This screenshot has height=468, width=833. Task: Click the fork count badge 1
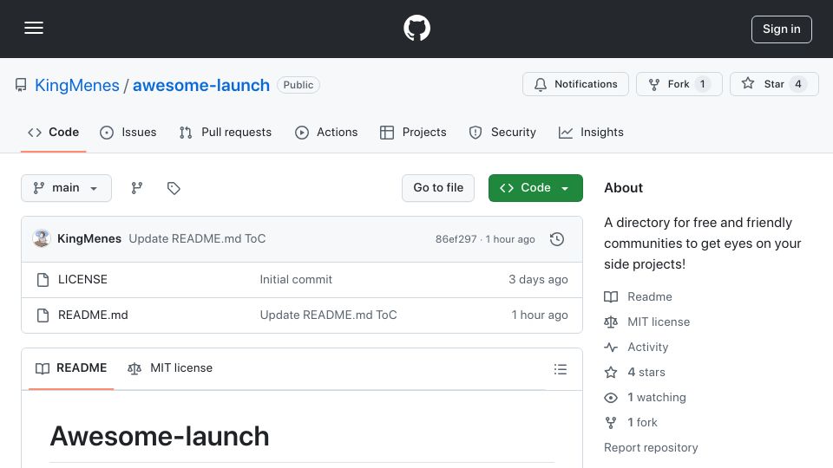702,84
